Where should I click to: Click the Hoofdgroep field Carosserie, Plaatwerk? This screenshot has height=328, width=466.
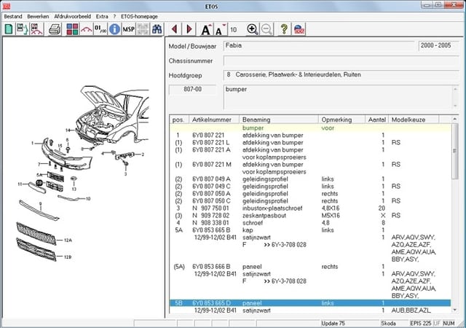point(341,75)
